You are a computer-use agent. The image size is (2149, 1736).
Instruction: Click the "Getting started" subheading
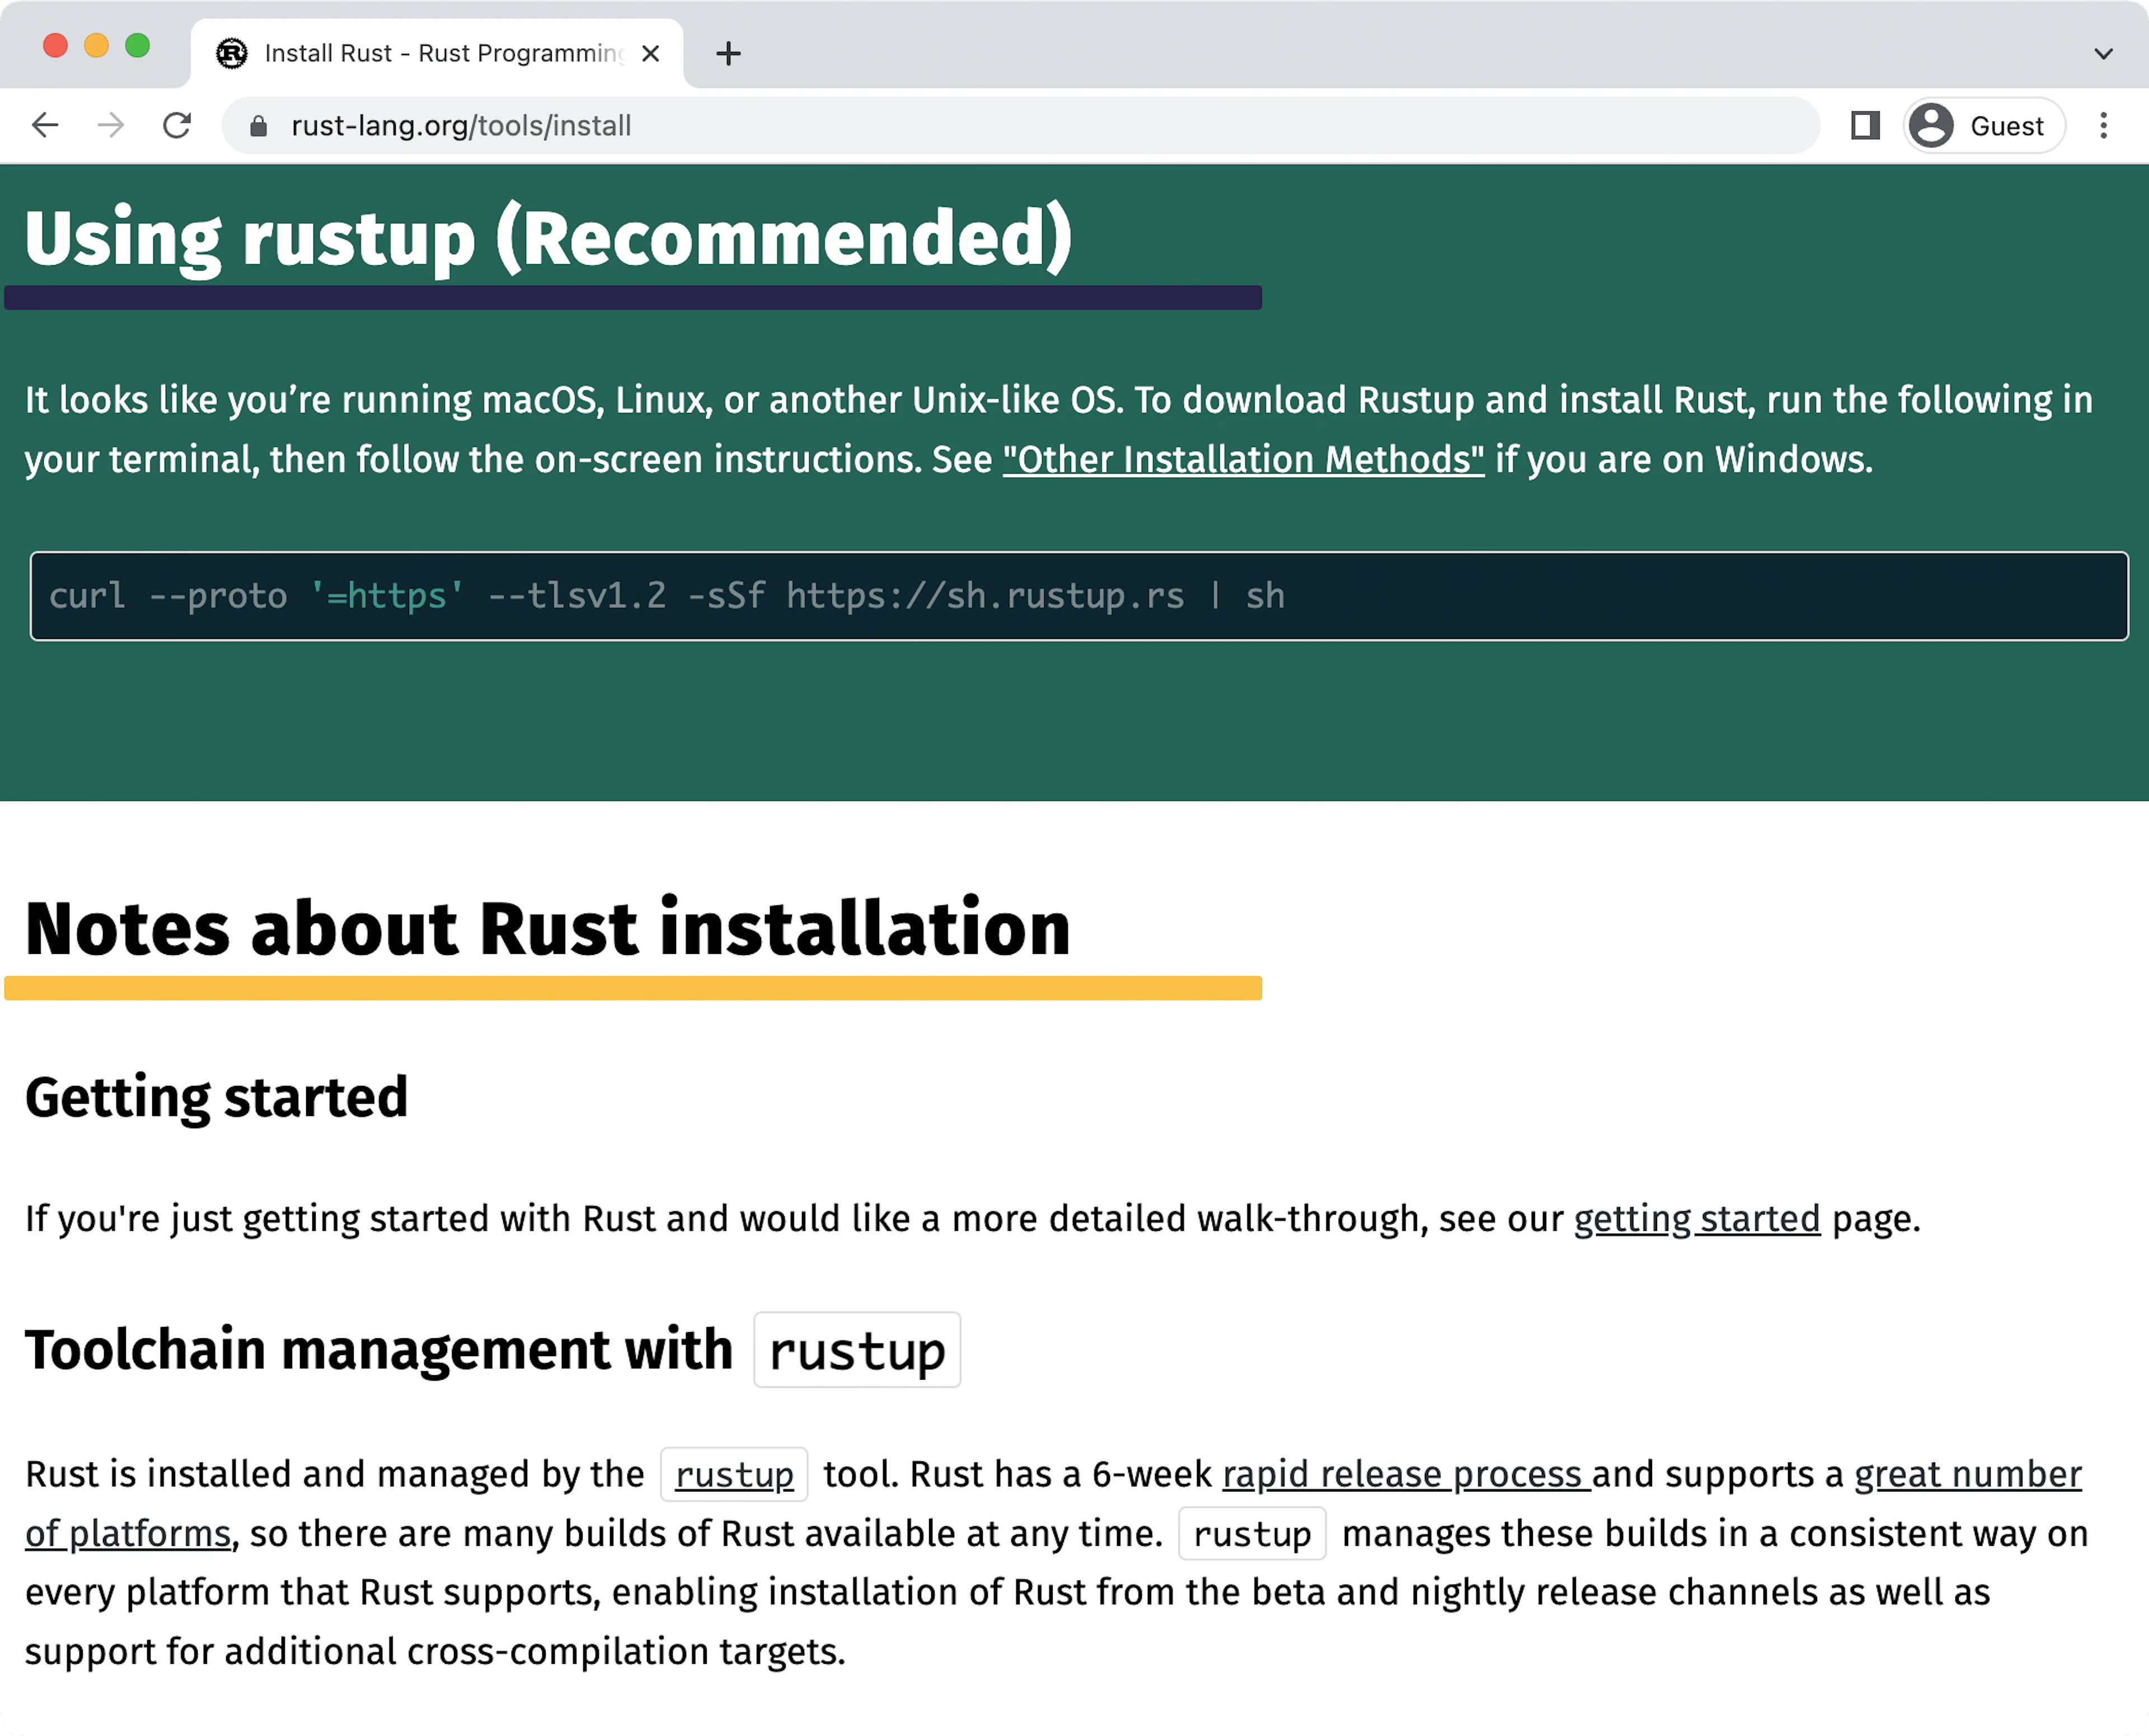click(216, 1098)
